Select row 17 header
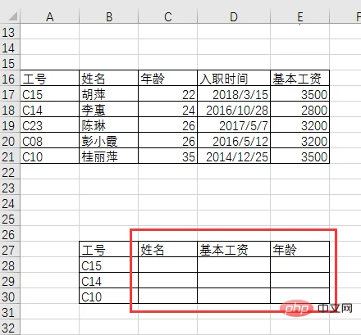 coord(10,94)
